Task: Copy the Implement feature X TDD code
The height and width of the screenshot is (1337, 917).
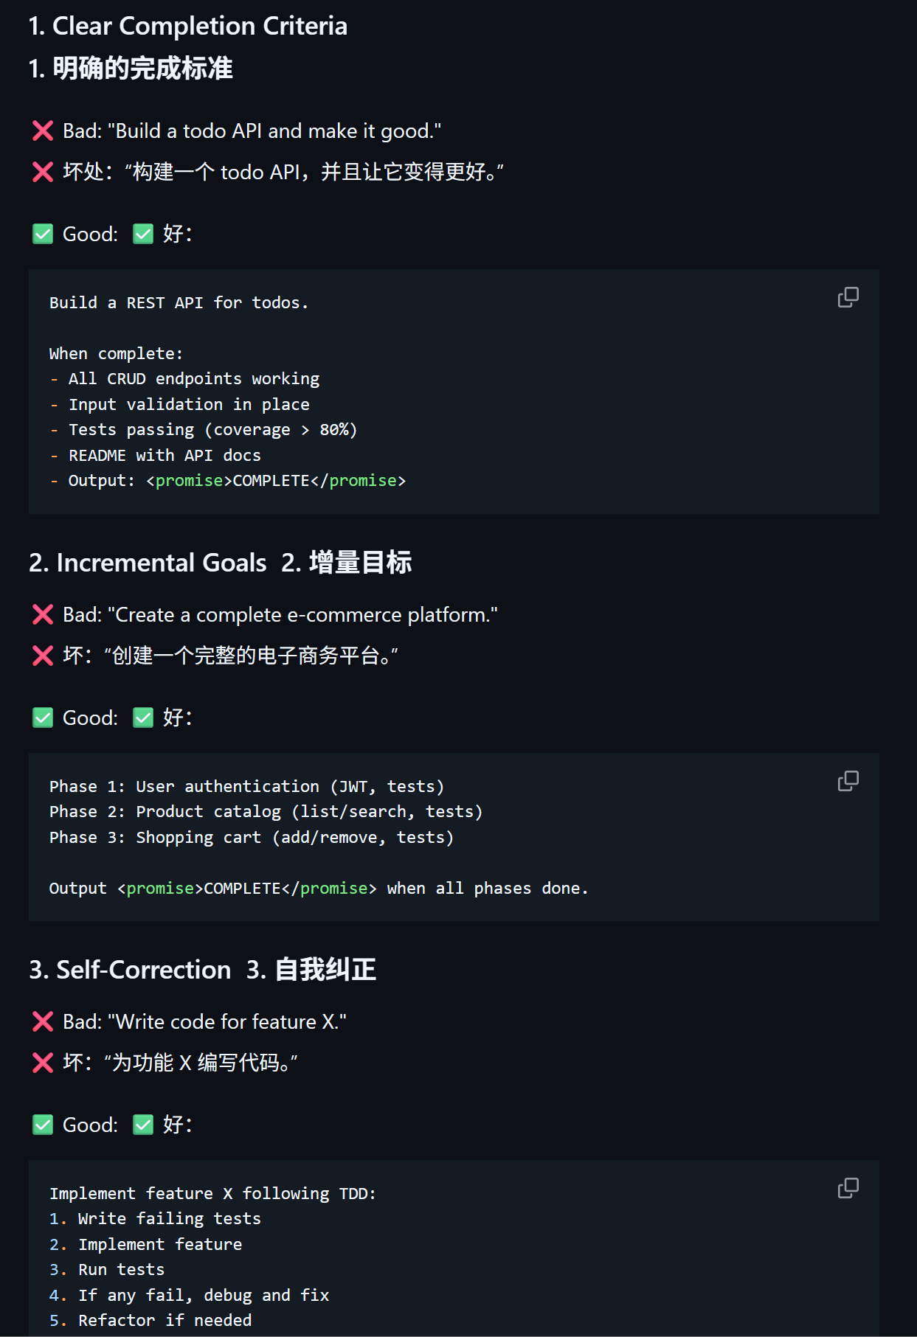Action: point(848,1188)
